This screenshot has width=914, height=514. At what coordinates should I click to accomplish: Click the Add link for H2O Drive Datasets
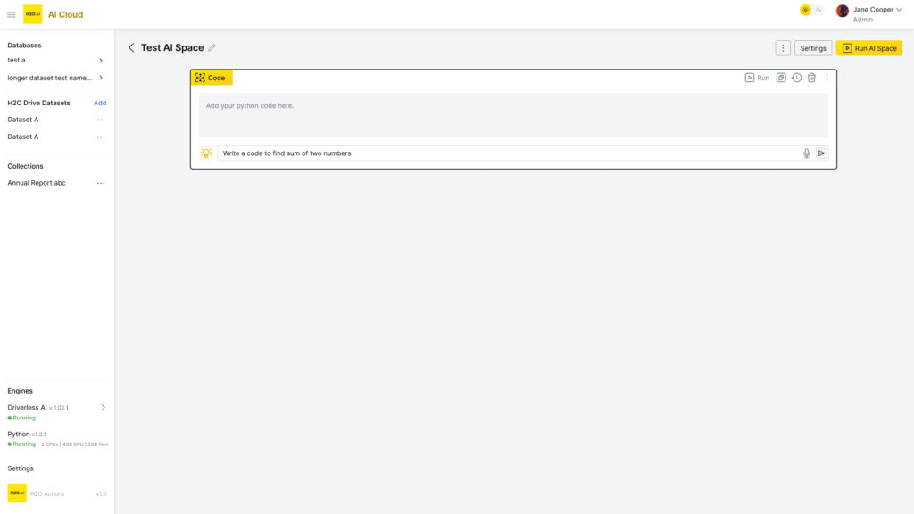[100, 103]
